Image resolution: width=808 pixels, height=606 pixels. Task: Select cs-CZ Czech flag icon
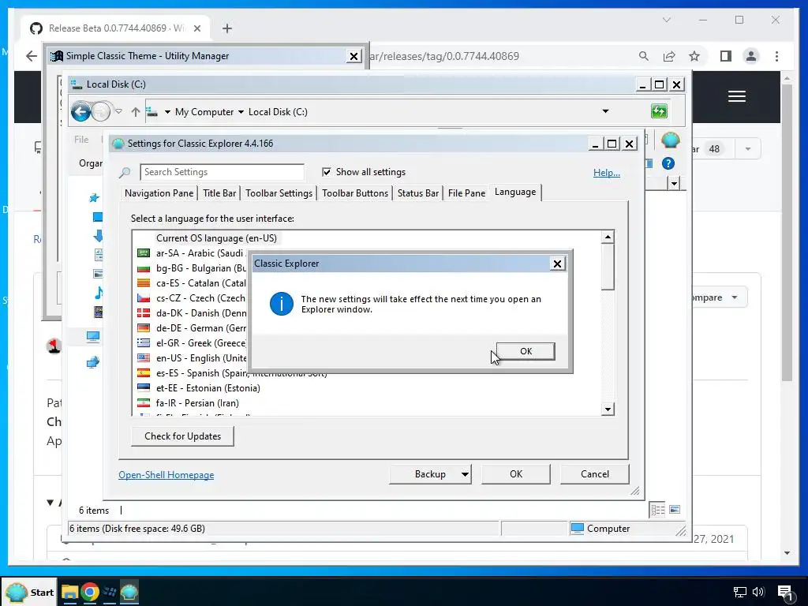pos(144,297)
